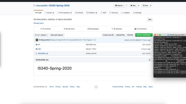Viewport: 186px width, 104px height.
Task: Open the Initial commit message link
Action: pos(91,53)
